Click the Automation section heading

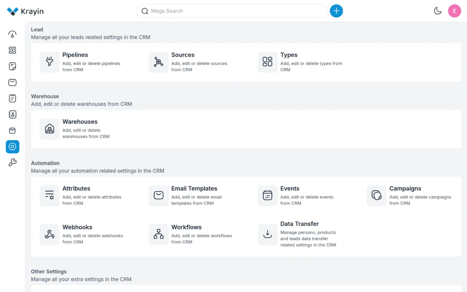pyautogui.click(x=45, y=163)
